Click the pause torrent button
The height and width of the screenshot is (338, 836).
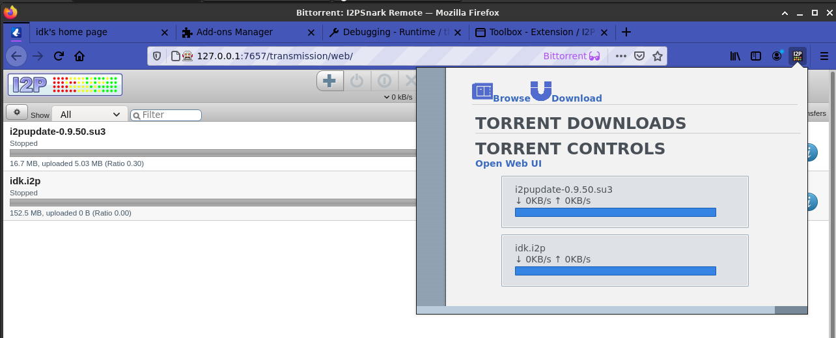384,81
